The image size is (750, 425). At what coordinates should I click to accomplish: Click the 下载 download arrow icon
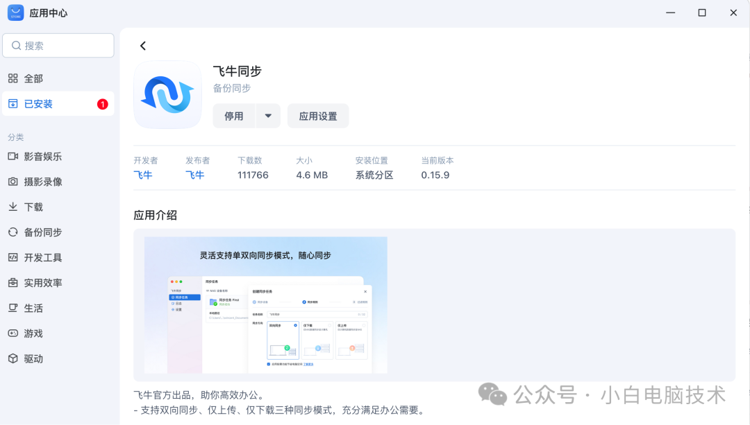tap(13, 207)
